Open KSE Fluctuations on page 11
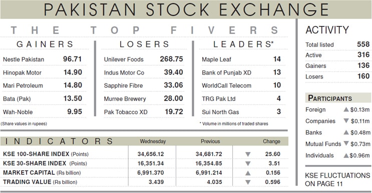372x193 pixels. [x=337, y=179]
